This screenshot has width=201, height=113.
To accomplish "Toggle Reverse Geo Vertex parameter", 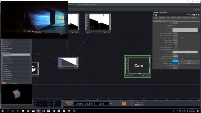I will (x=175, y=47).
